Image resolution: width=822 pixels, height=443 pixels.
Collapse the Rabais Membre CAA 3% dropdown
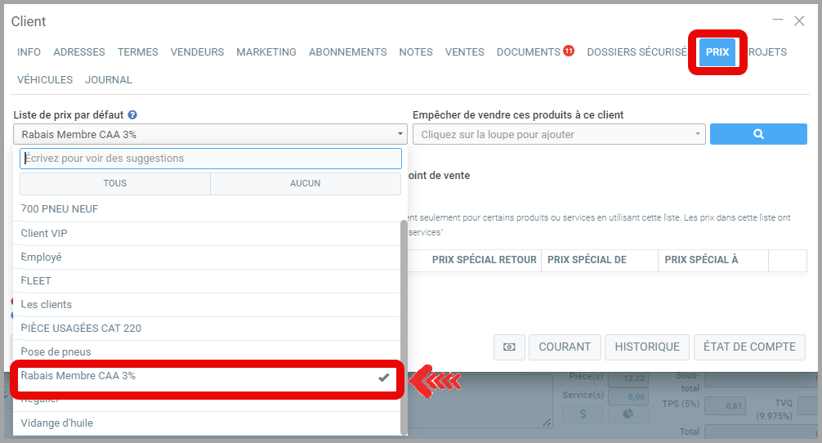tap(210, 134)
